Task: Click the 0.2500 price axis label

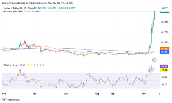Action: point(165,22)
